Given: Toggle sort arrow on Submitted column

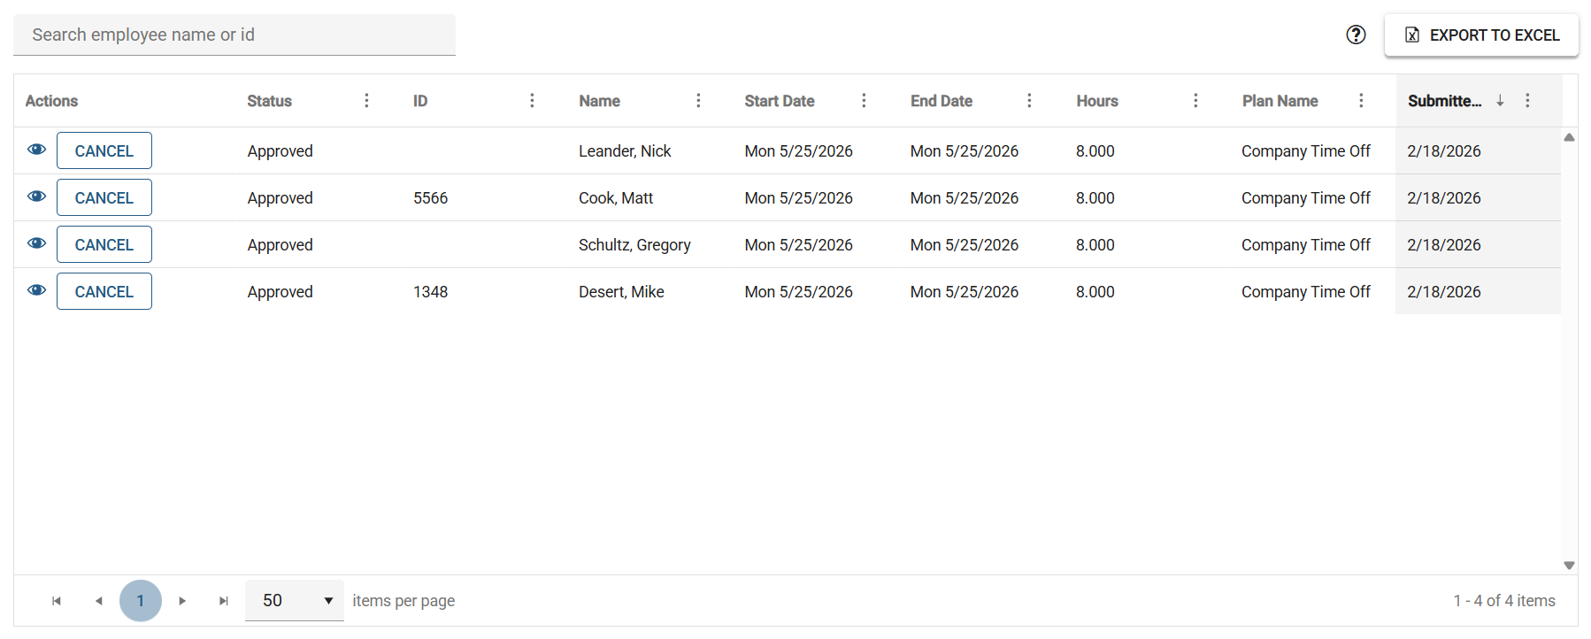Looking at the screenshot, I should 1500,101.
